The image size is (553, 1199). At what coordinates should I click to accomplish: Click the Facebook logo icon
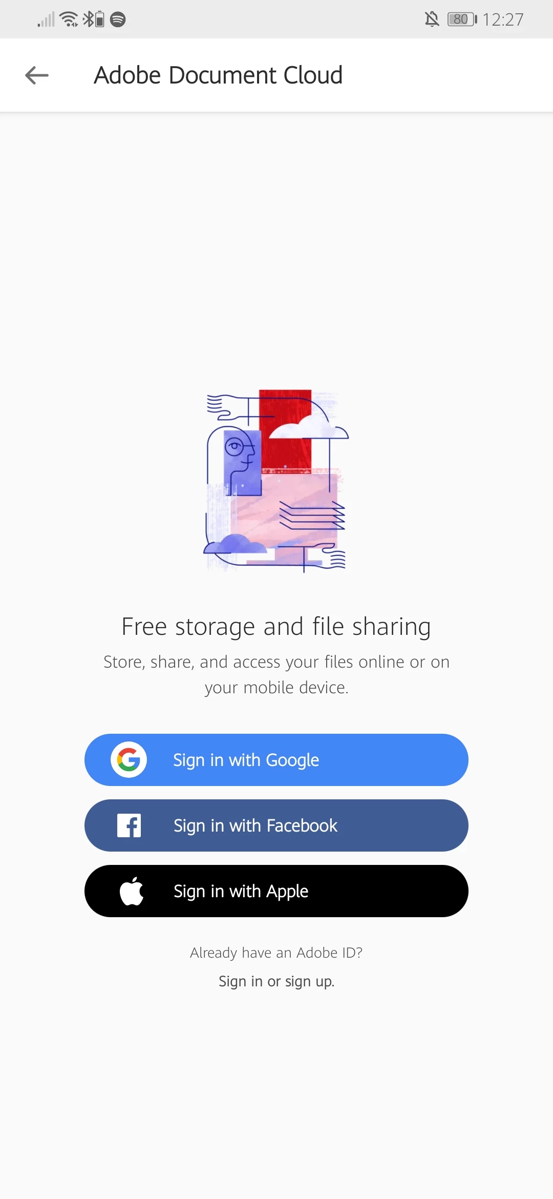point(129,825)
